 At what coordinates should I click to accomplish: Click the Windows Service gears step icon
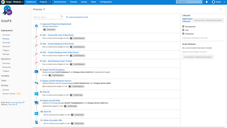[36, 83]
